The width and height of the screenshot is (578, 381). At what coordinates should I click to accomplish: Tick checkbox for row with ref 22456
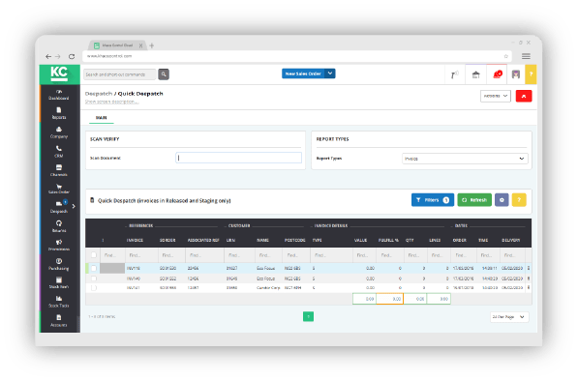click(94, 269)
